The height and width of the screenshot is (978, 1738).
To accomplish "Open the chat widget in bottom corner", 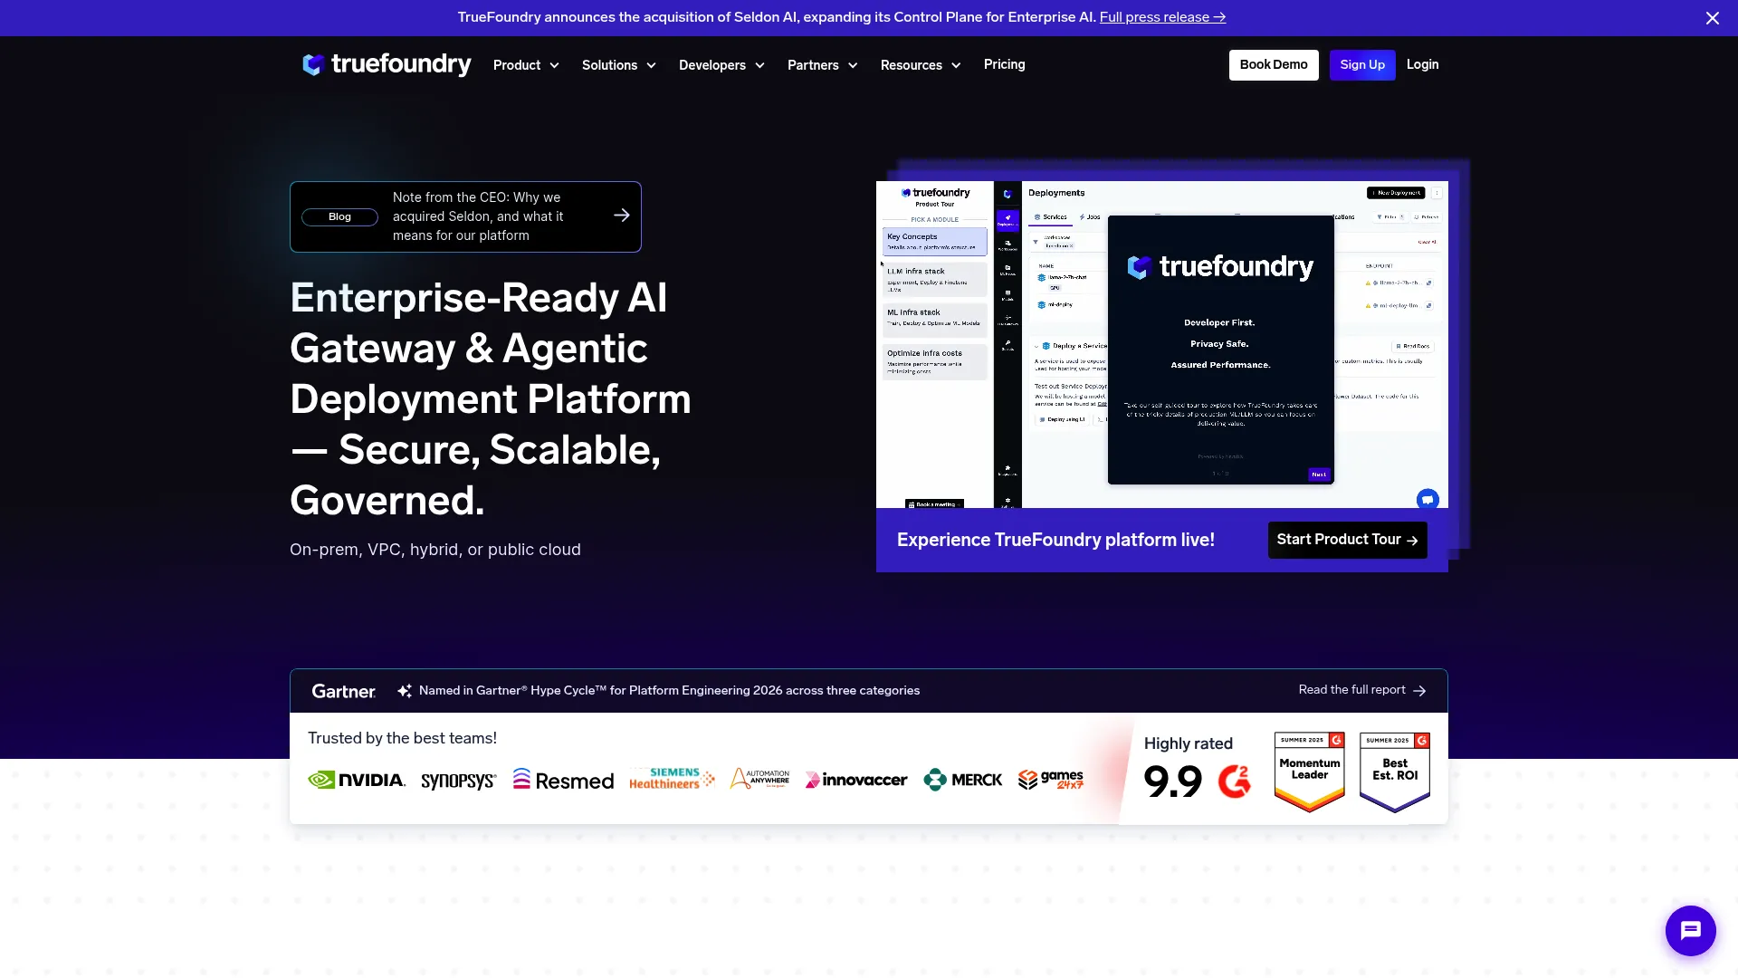I will click(x=1690, y=930).
